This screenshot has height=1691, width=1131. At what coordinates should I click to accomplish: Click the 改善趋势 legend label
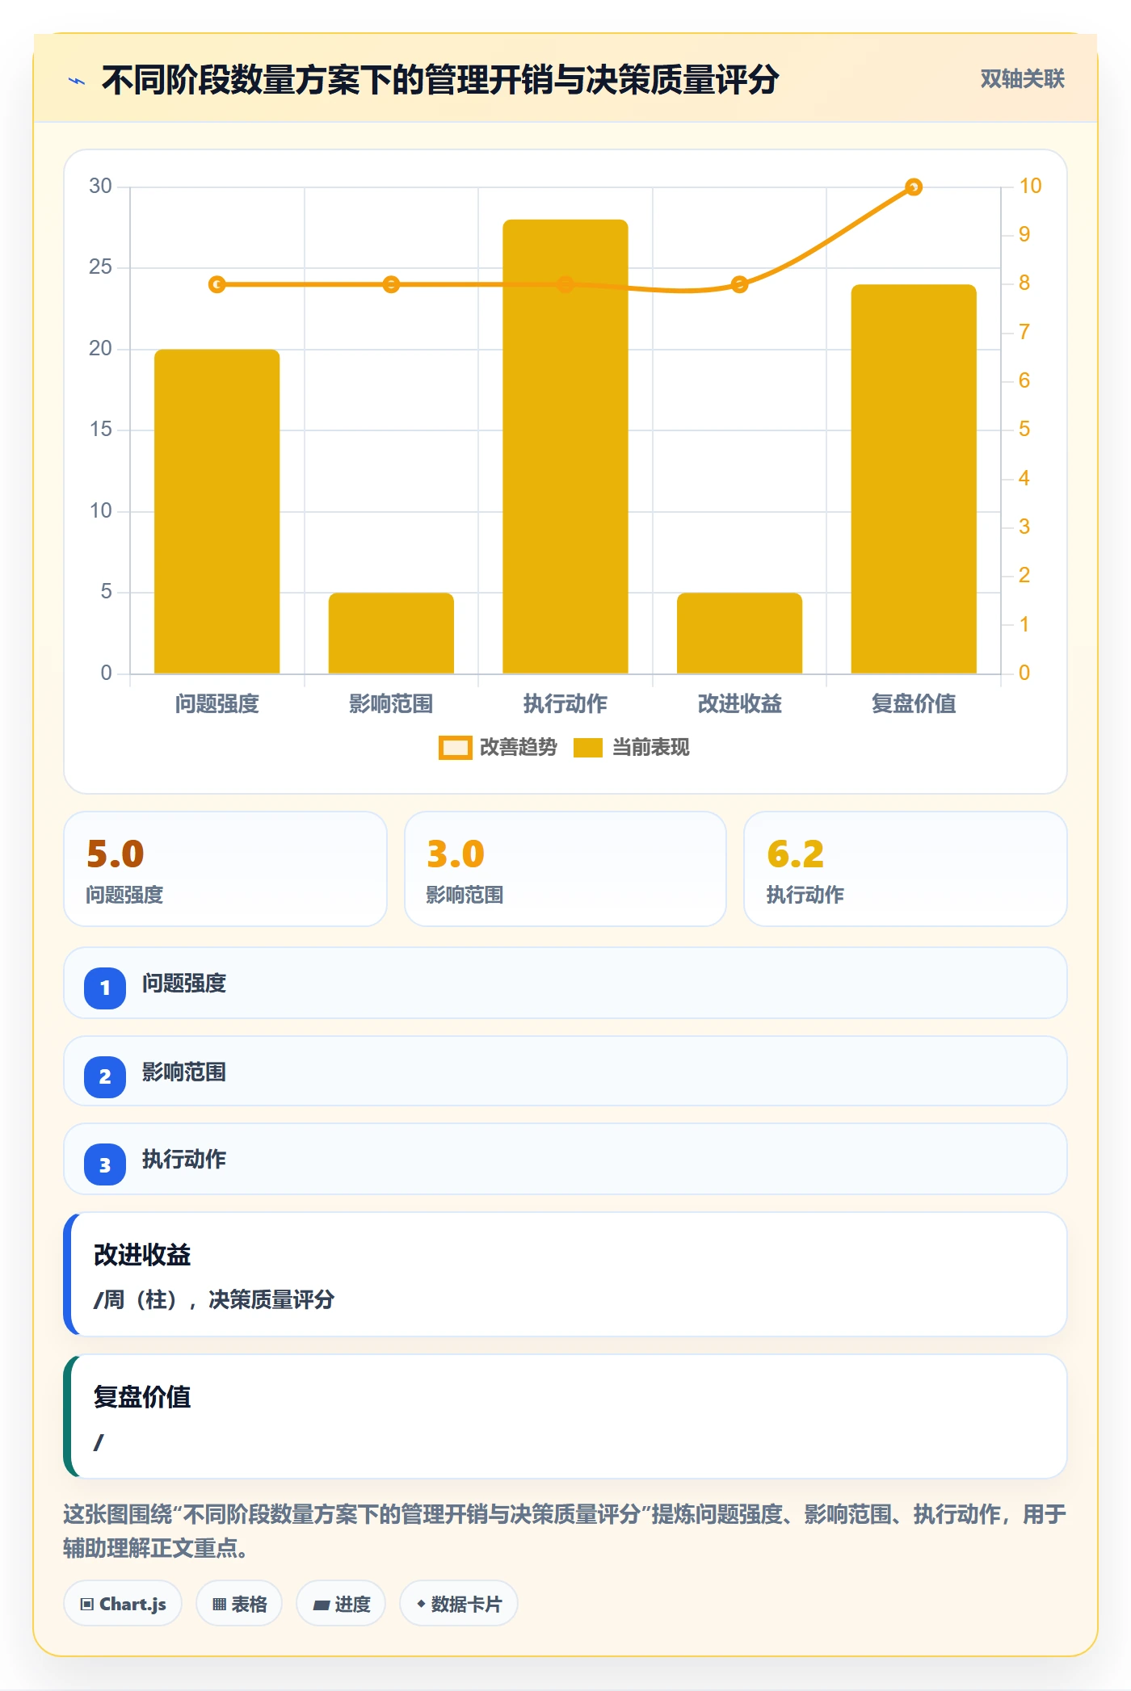tap(519, 748)
